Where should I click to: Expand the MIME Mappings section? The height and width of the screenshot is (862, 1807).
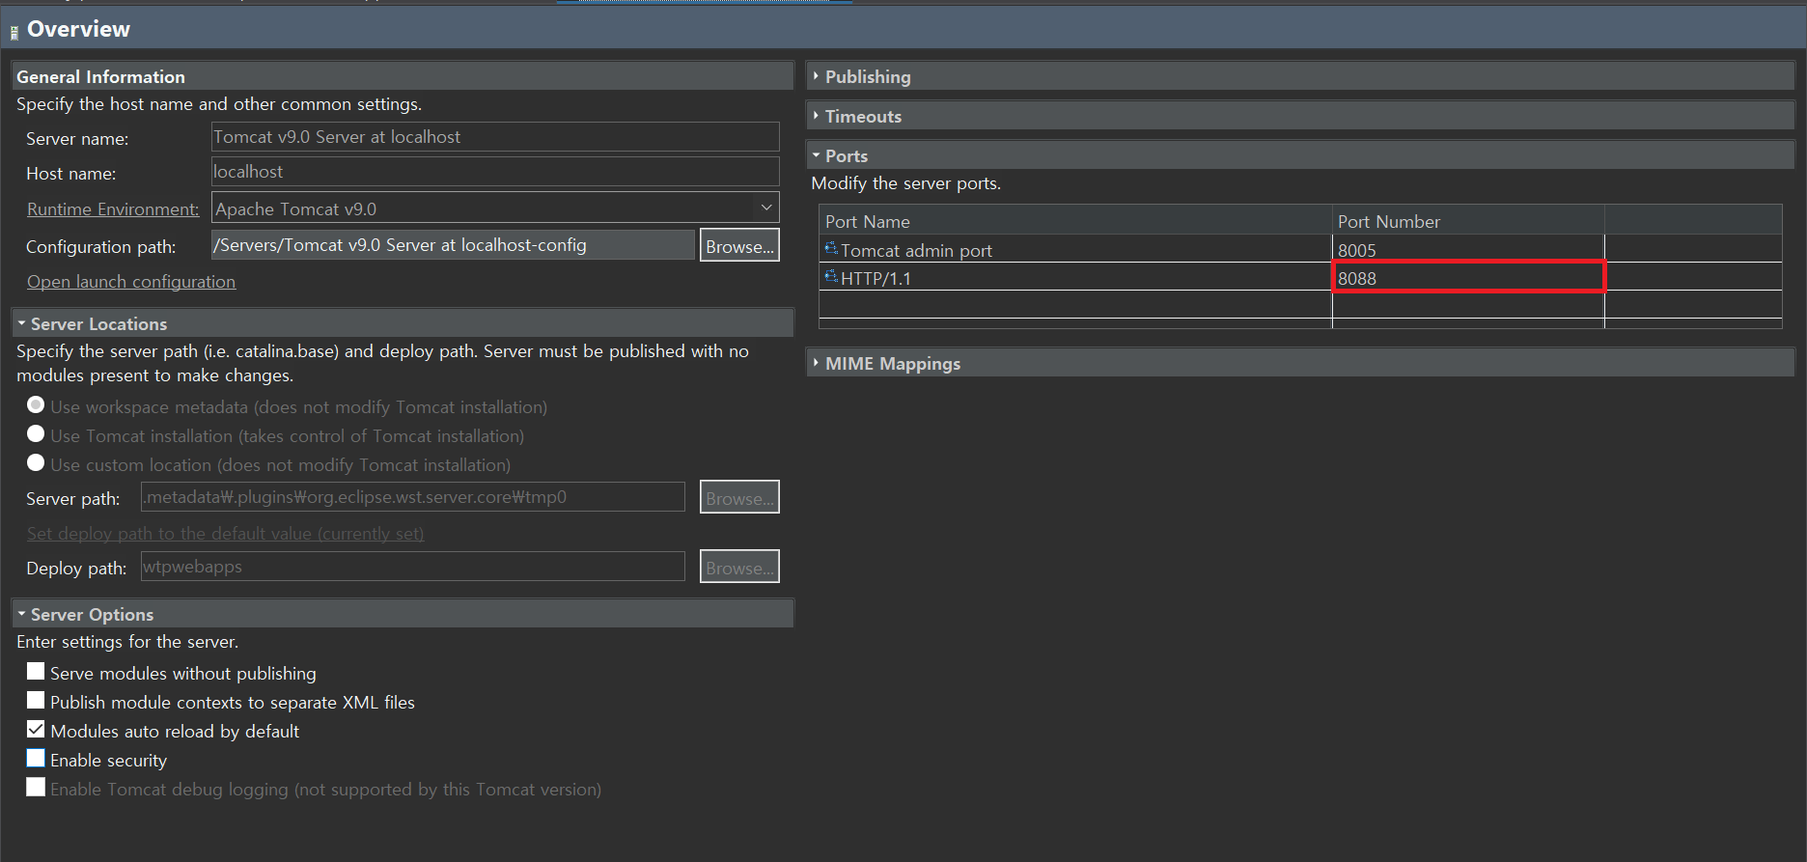click(x=816, y=363)
